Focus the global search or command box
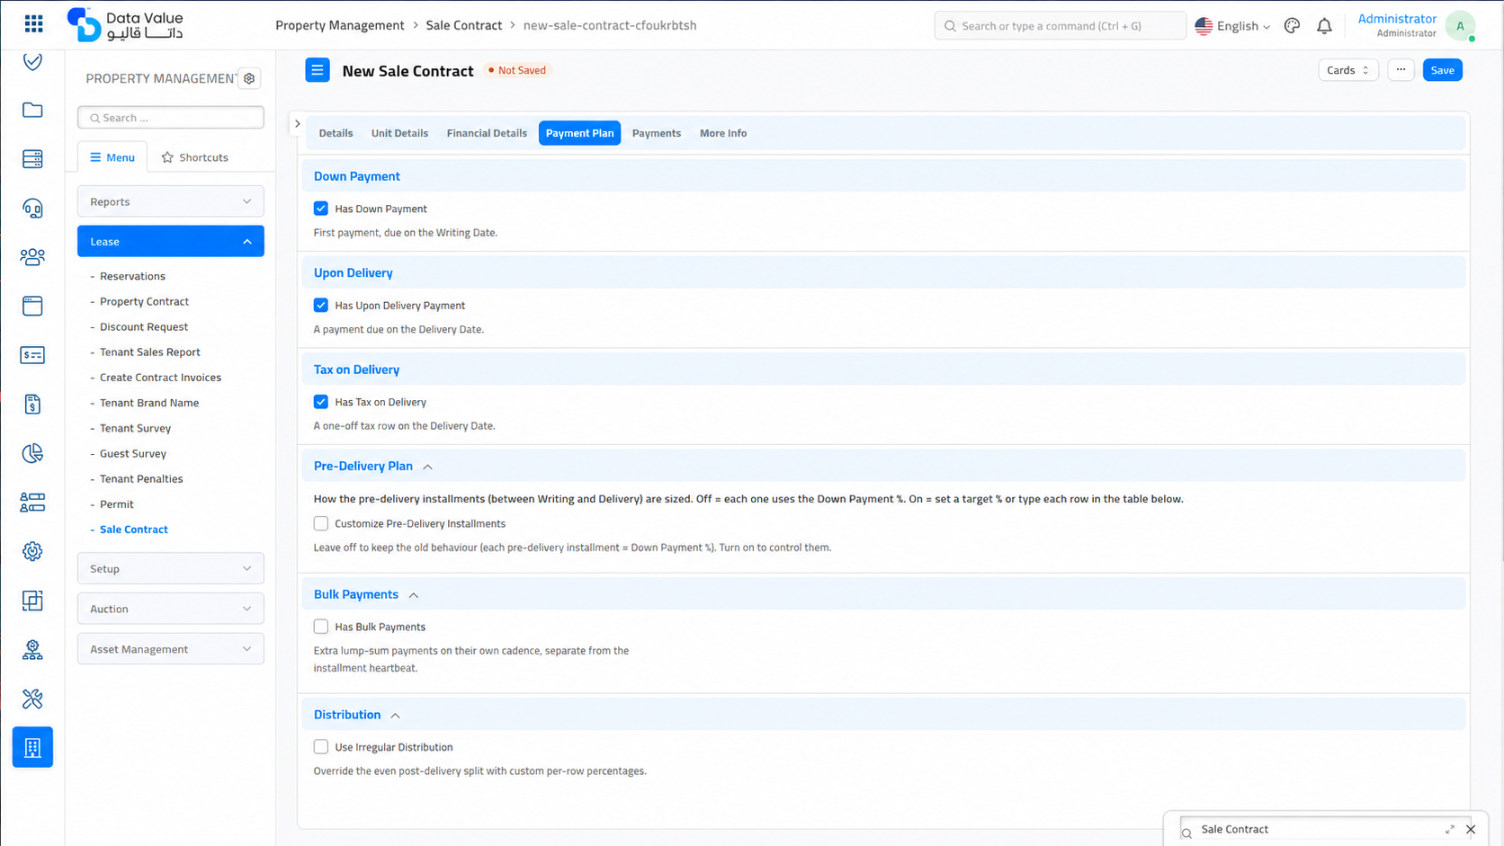The image size is (1504, 846). click(x=1061, y=26)
